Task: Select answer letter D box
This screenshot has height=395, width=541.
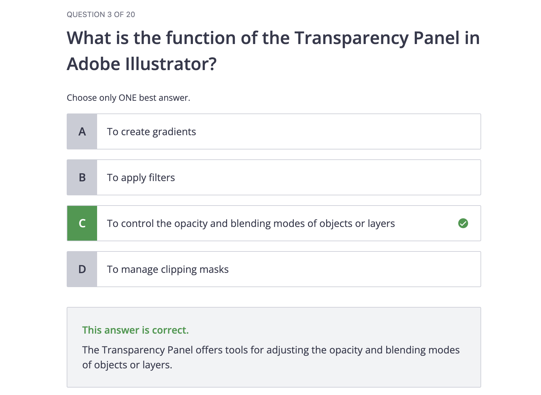Action: pos(82,269)
